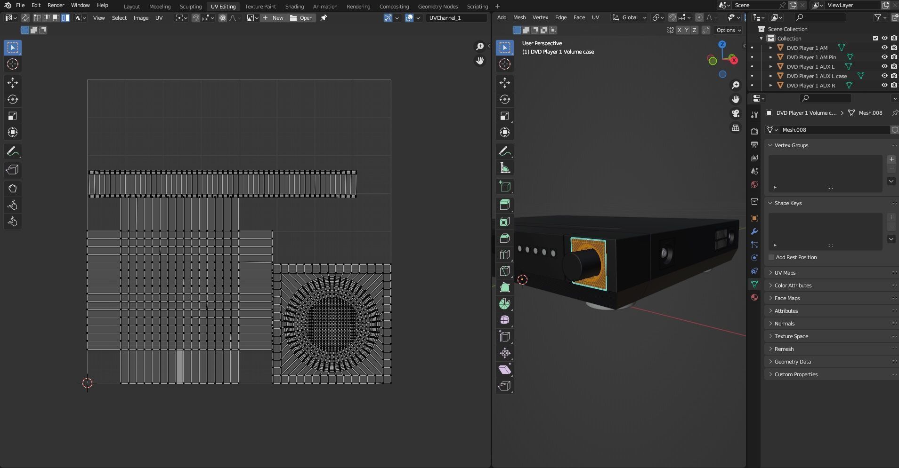Select the Add Cube tool
899x468 pixels.
(x=505, y=187)
